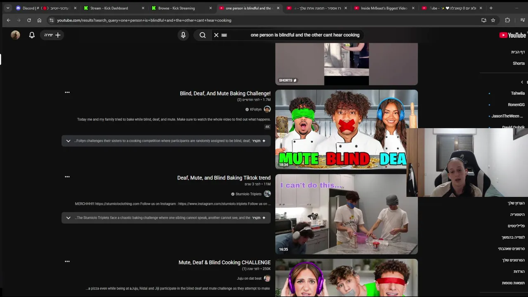Open a new browser tab
528x297 pixels.
click(x=491, y=8)
